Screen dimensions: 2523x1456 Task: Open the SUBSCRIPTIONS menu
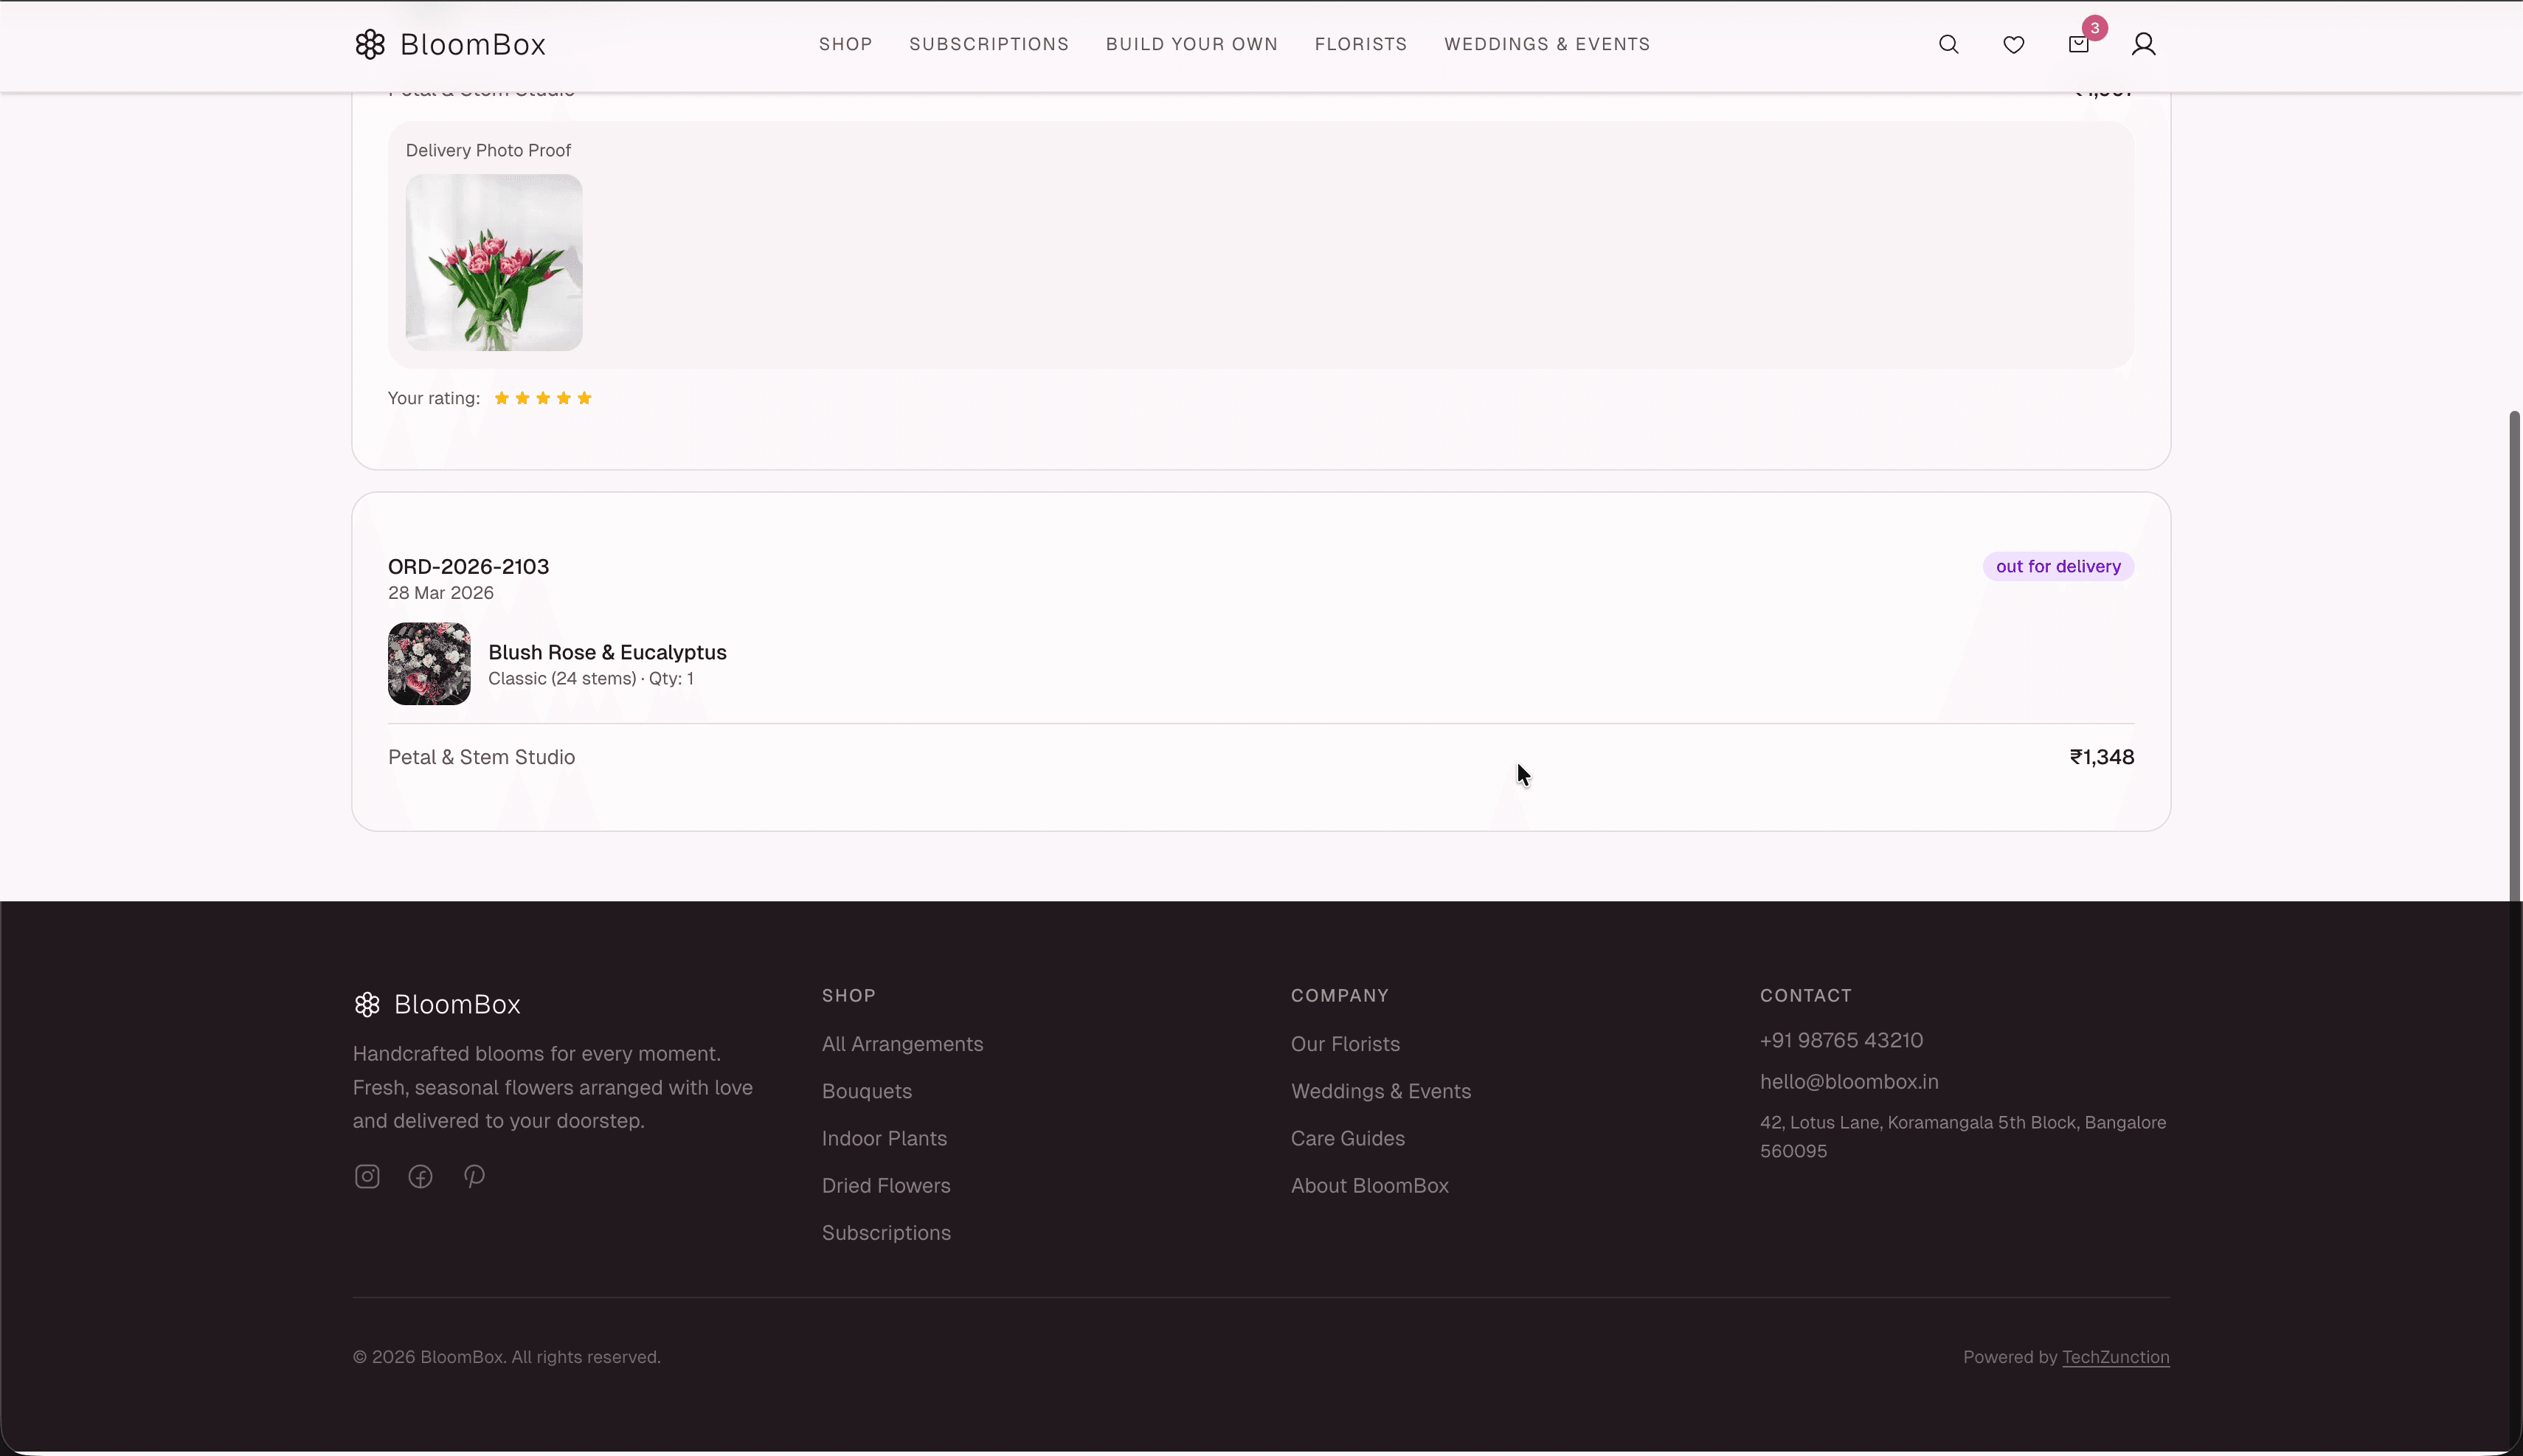tap(988, 44)
